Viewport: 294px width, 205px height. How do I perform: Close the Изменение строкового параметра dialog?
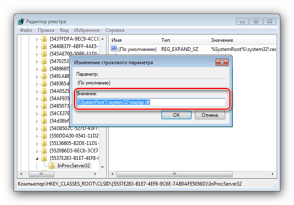(222, 63)
